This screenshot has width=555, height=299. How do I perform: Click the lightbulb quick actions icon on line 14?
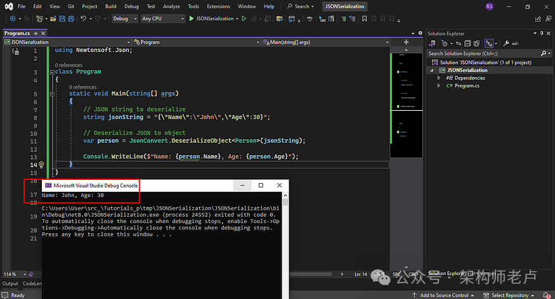(x=41, y=165)
